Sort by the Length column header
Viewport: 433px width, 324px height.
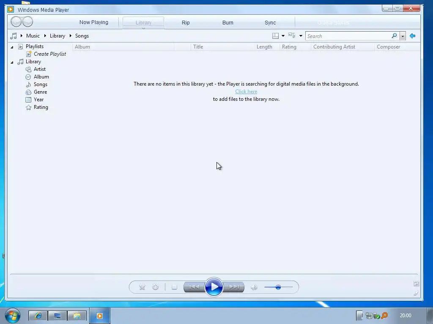267,47
